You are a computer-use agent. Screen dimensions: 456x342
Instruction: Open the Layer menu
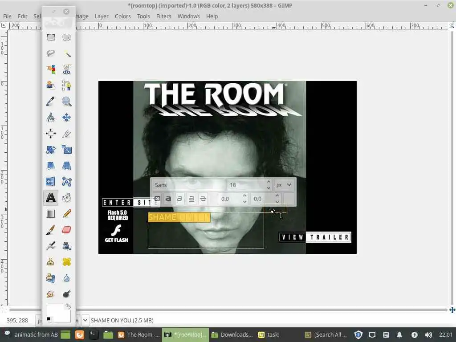102,16
